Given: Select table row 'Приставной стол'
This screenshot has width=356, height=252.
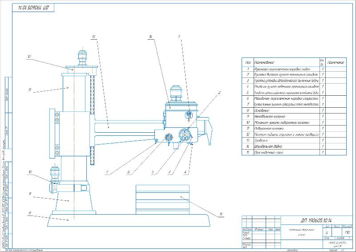Looking at the screenshot, I should 294,152.
